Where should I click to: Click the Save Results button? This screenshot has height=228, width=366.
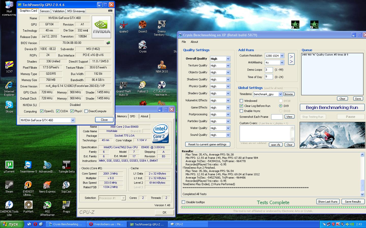[x=353, y=202]
